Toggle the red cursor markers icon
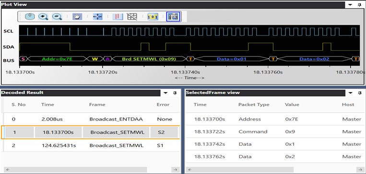This screenshot has height=174, width=366. tap(118, 17)
